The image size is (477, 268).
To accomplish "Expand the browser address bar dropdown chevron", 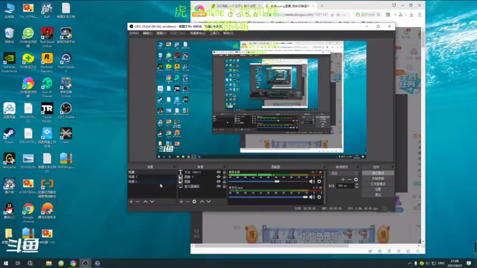I will click(344, 14).
